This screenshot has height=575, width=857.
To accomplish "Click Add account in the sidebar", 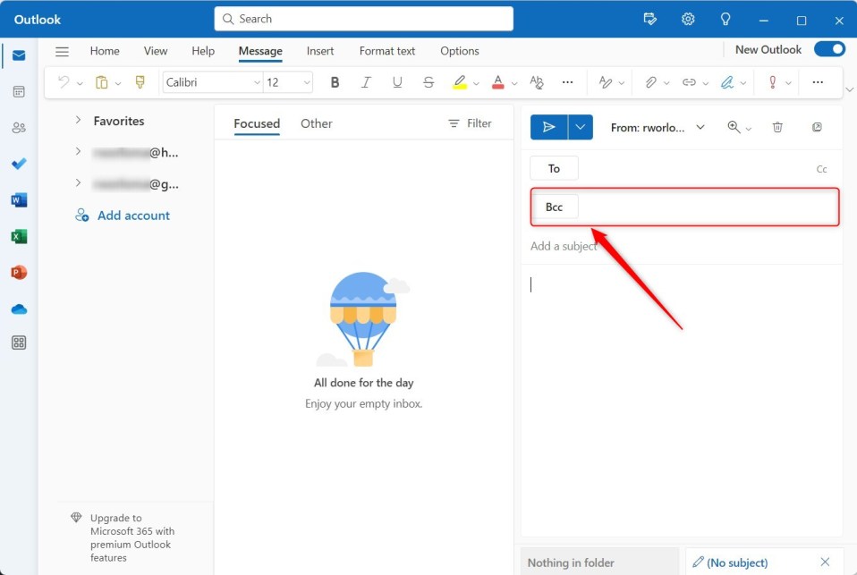I will tap(132, 215).
